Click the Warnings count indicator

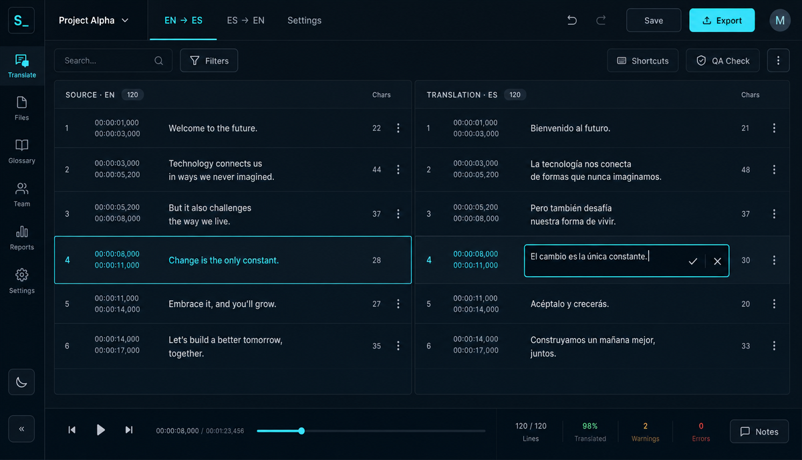tap(645, 432)
